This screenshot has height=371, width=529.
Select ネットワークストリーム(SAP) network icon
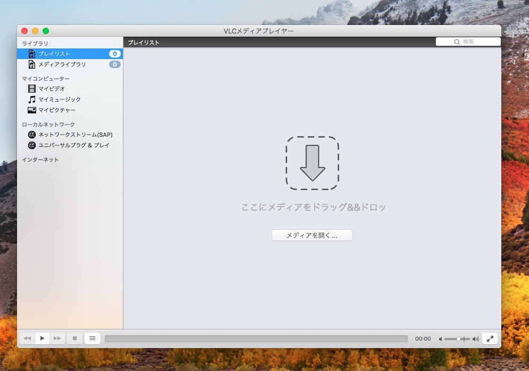pyautogui.click(x=75, y=135)
